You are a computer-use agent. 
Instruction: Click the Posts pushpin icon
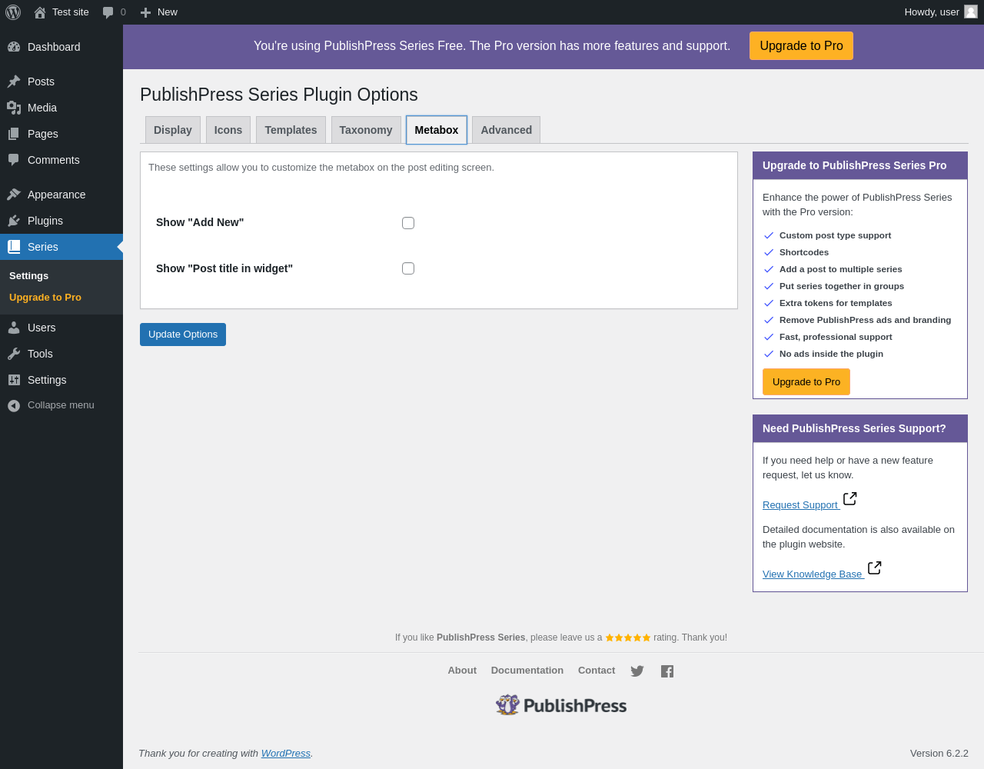[x=14, y=82]
